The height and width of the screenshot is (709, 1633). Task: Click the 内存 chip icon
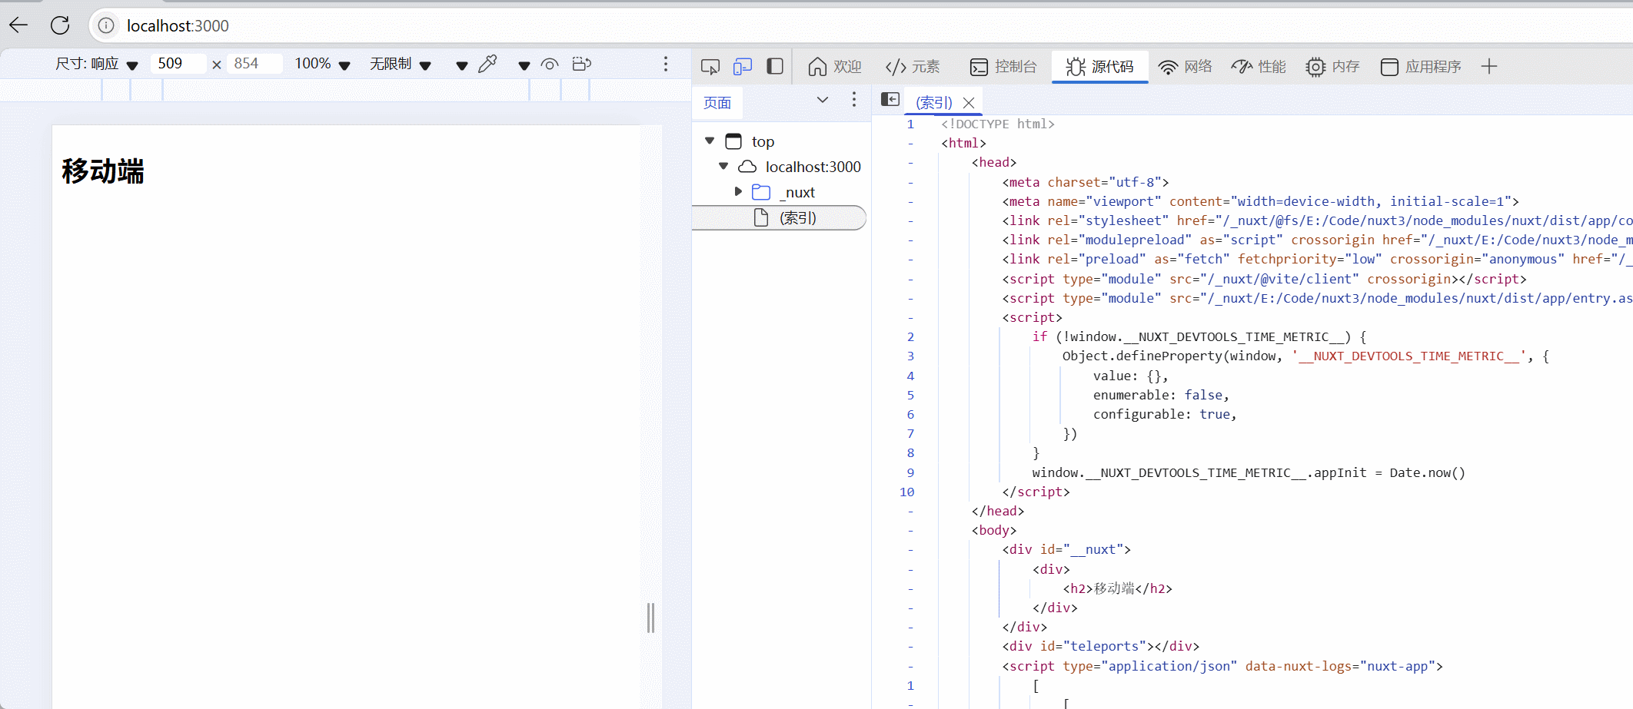[x=1315, y=67]
